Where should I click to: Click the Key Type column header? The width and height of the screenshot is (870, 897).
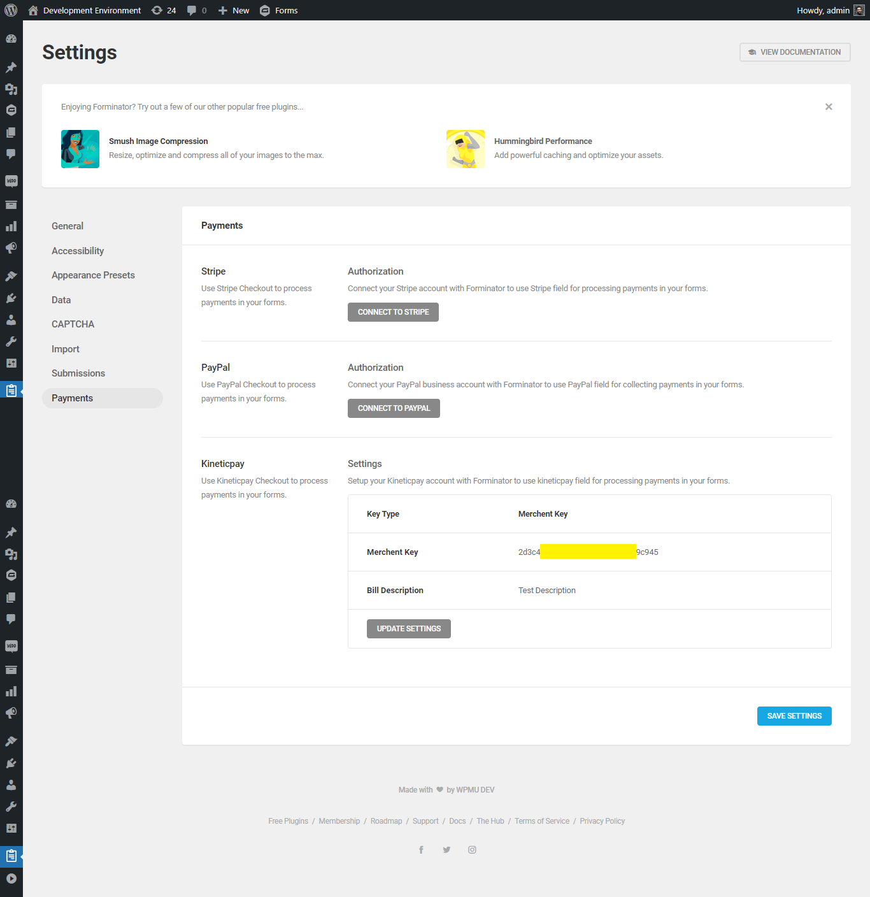(x=383, y=514)
